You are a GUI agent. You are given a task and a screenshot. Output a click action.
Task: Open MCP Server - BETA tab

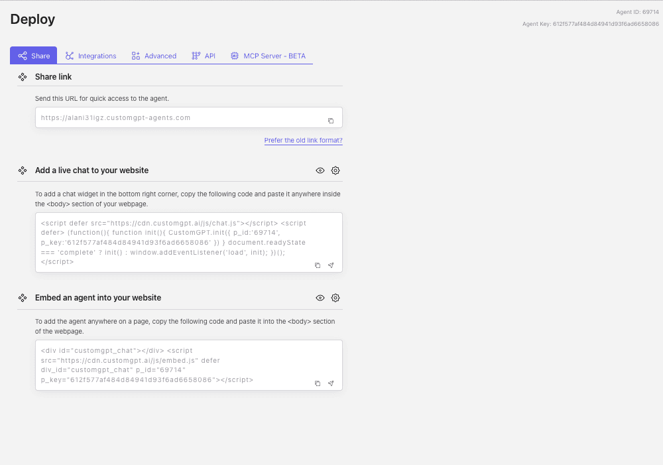click(268, 56)
